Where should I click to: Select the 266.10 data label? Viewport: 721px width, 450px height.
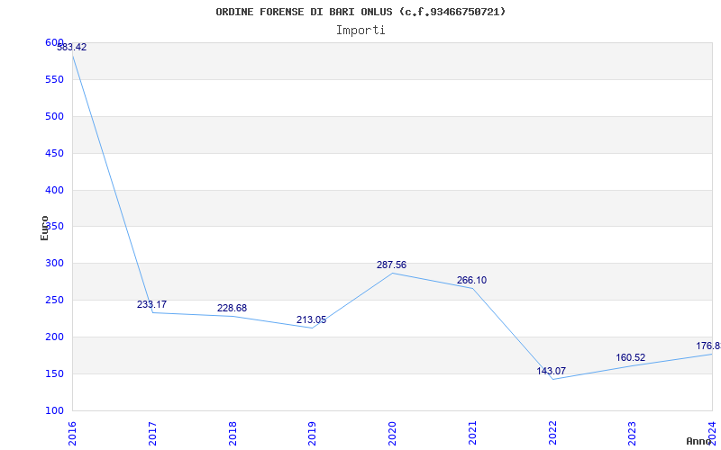[471, 281]
